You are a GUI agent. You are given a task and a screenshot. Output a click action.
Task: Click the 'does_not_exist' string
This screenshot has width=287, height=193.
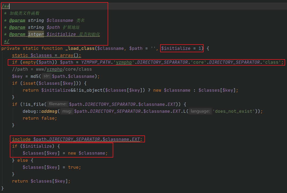coord(233,111)
